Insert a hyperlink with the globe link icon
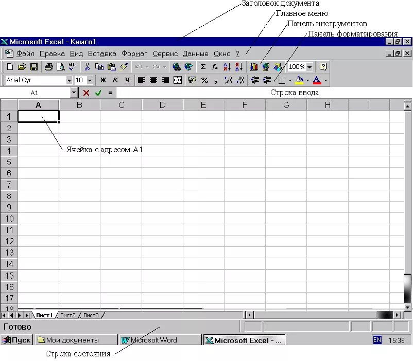This screenshot has width=413, height=361. (176, 67)
